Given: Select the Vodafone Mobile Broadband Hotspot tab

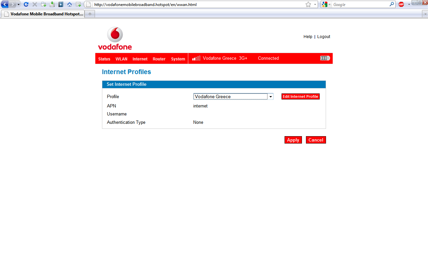Looking at the screenshot, I should (x=43, y=14).
